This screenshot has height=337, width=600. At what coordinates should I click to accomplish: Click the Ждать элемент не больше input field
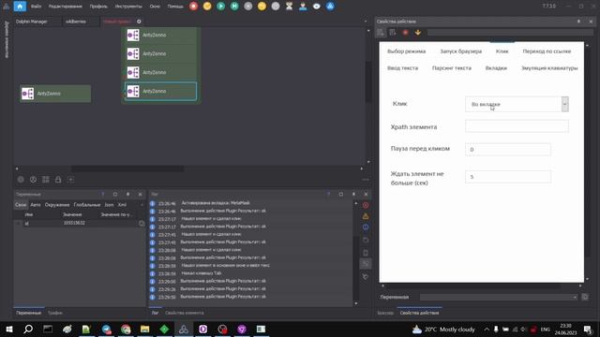click(508, 177)
